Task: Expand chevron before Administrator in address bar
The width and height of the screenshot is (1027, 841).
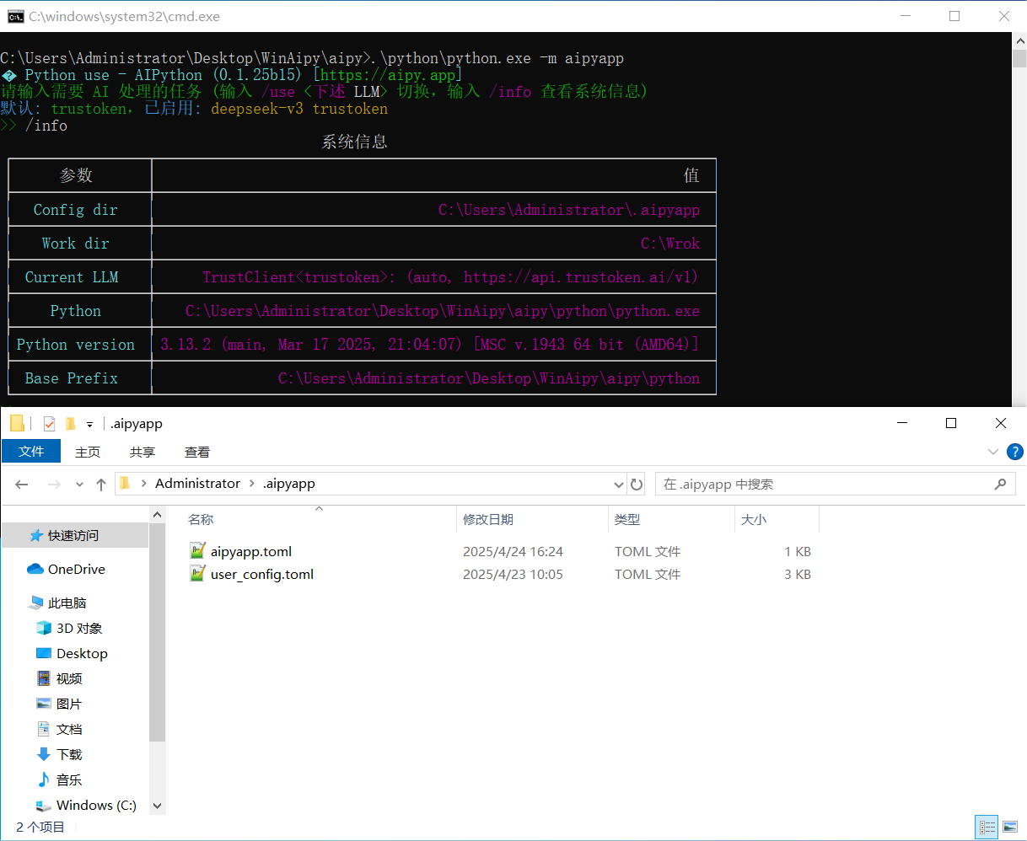Action: [144, 483]
